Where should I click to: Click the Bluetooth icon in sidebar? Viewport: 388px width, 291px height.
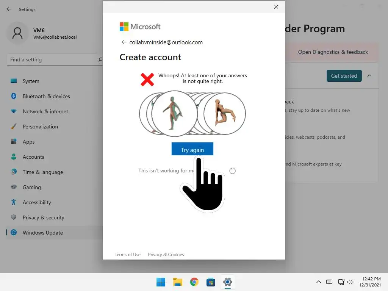(x=14, y=96)
